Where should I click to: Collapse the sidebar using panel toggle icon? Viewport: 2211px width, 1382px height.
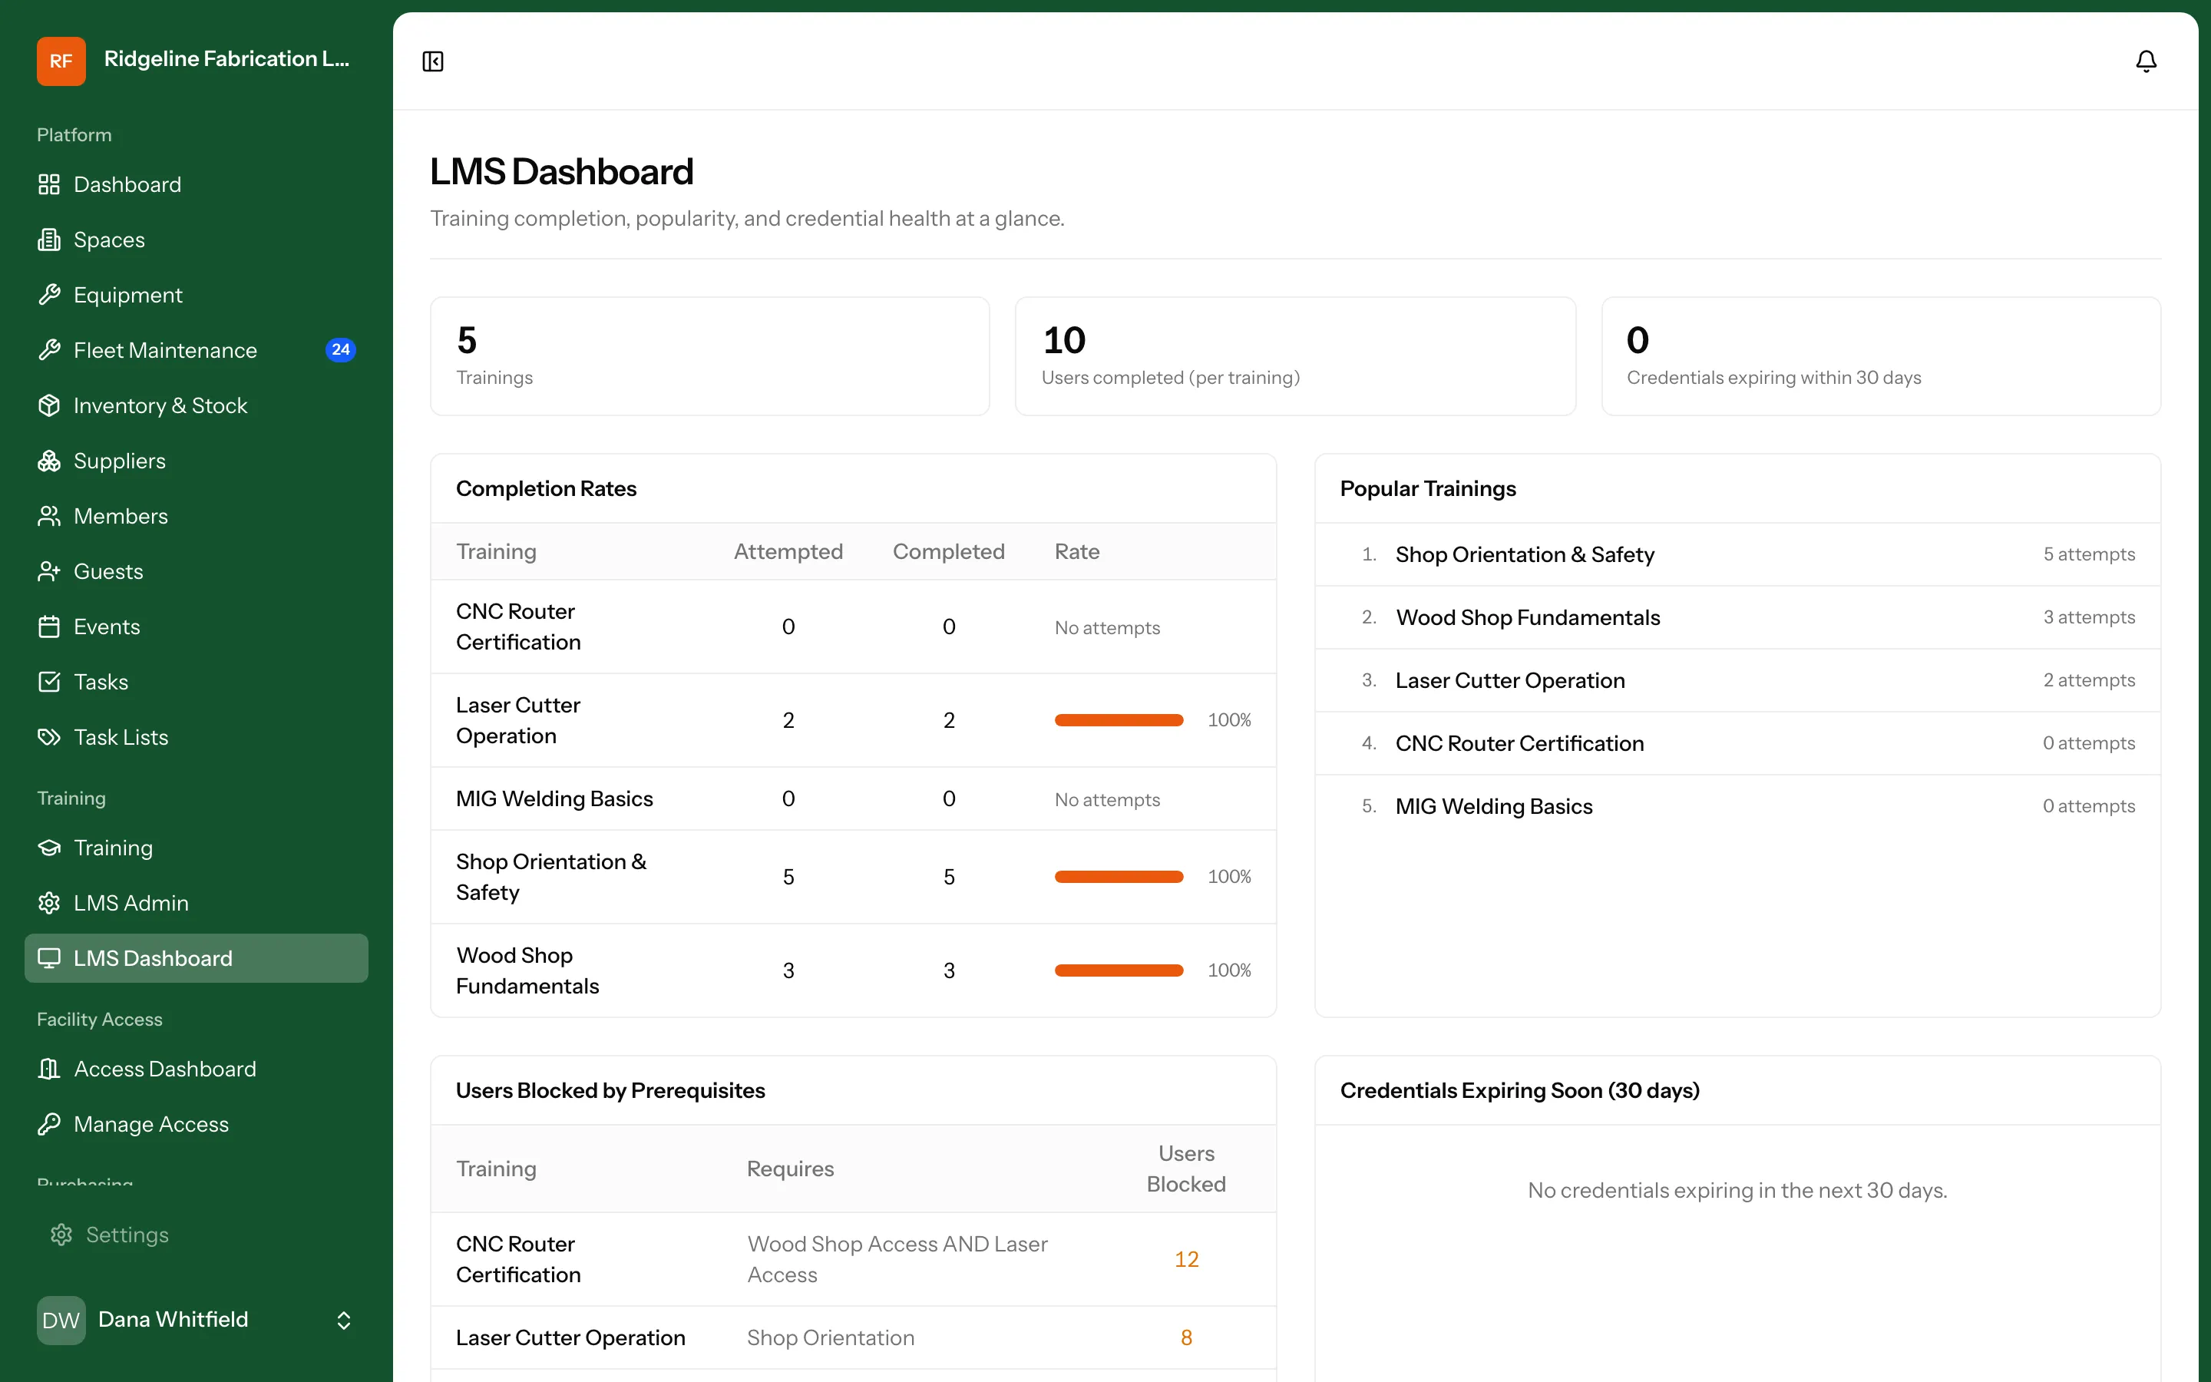point(433,61)
